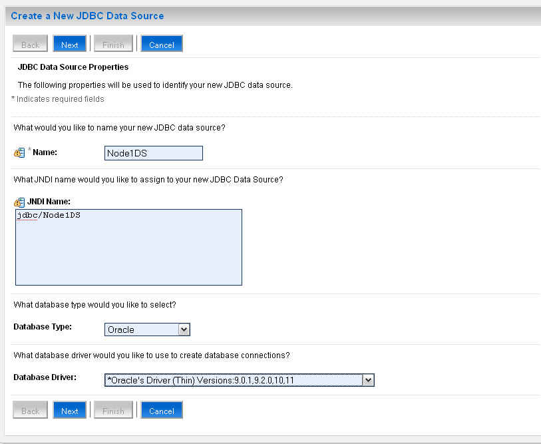Viewport: 541px width, 444px height.
Task: Focus the Name field containing Node1DS
Action: click(x=154, y=153)
